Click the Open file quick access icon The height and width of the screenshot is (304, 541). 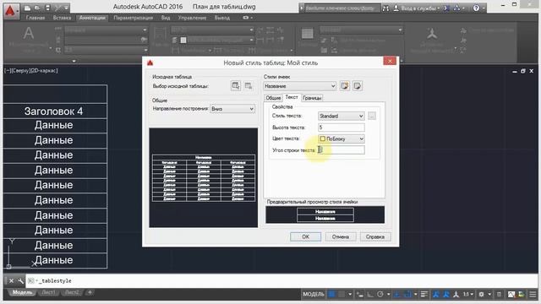pyautogui.click(x=37, y=8)
